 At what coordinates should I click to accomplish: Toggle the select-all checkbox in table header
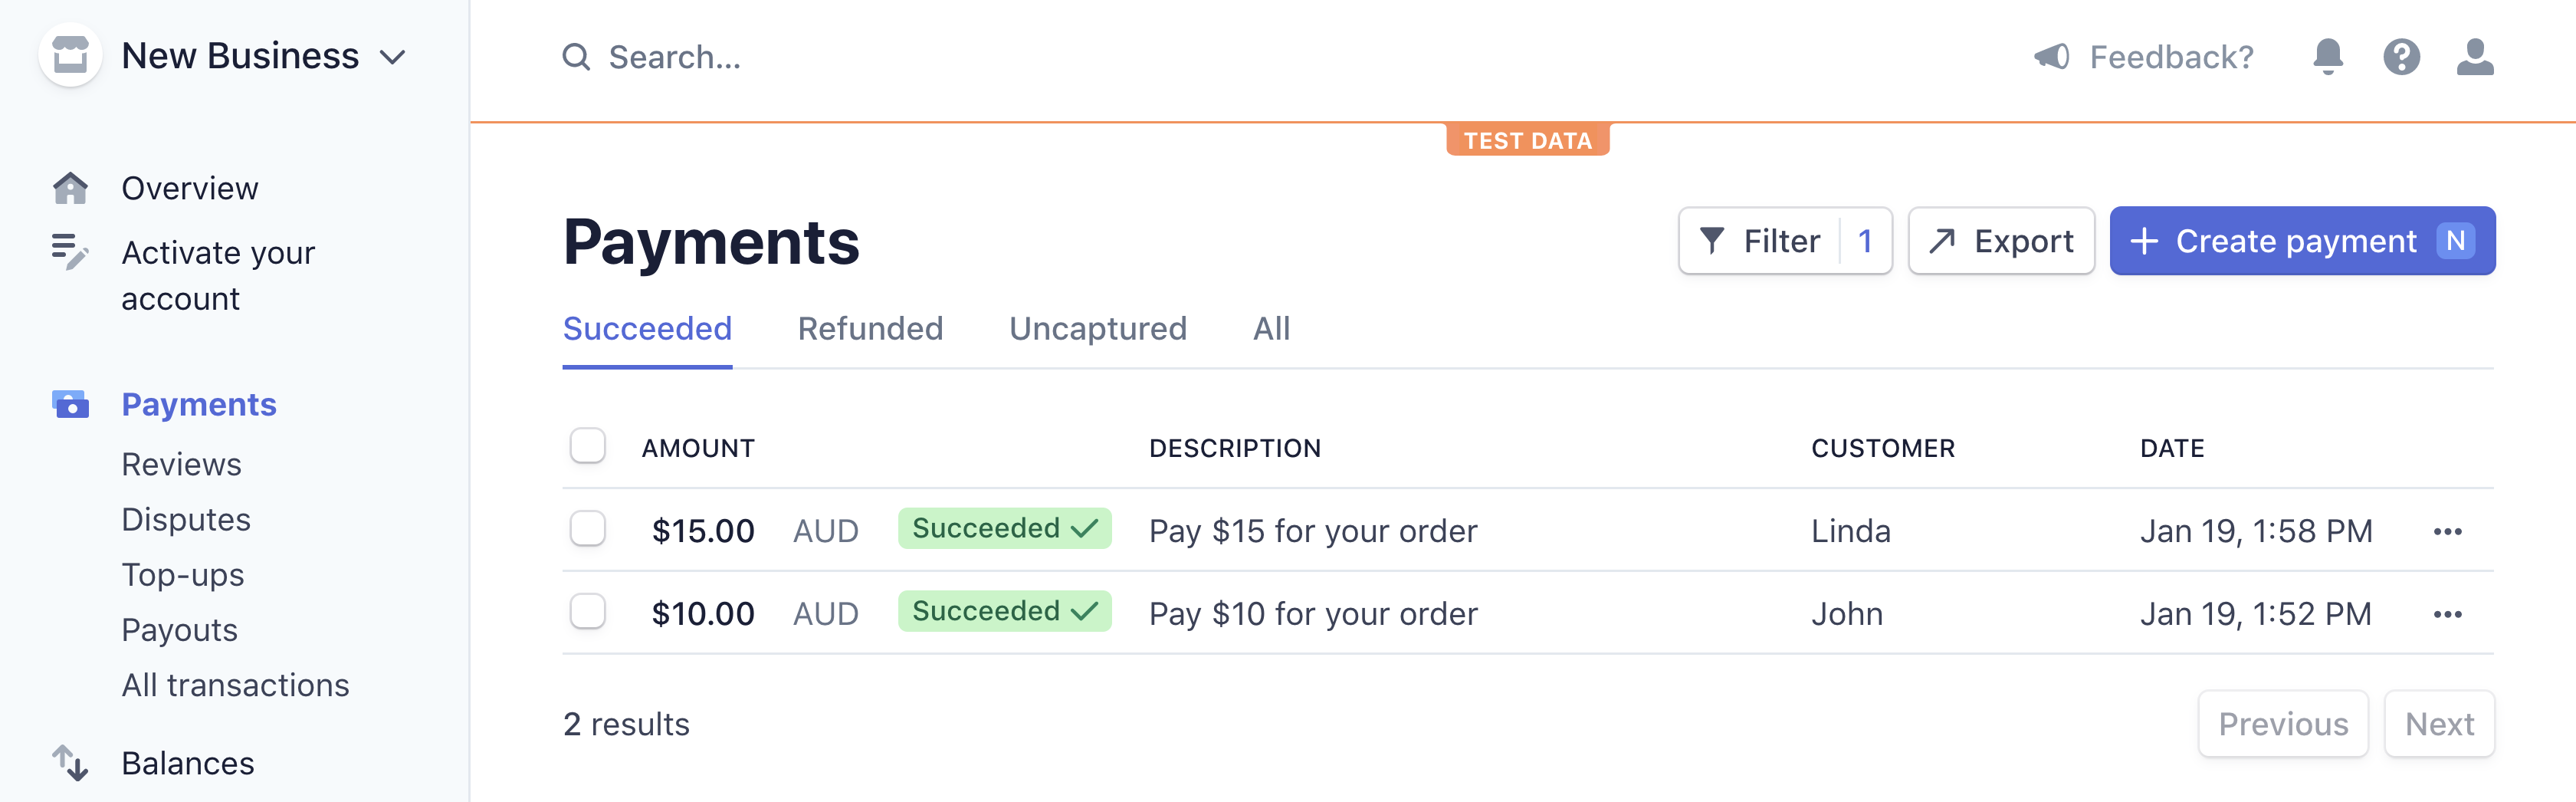[587, 446]
